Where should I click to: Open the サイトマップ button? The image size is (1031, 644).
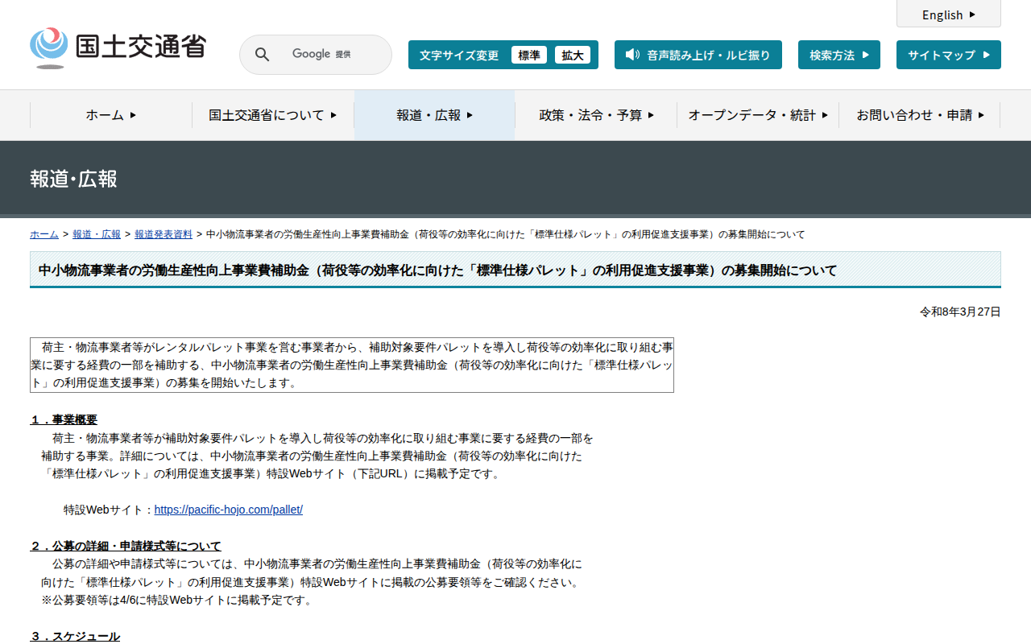(x=949, y=55)
